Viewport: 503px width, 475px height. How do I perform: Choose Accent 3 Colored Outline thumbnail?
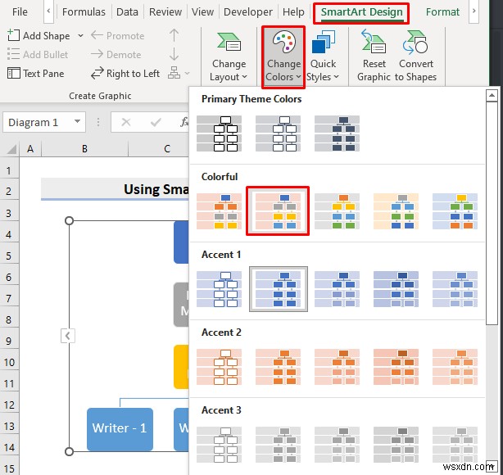tap(219, 445)
